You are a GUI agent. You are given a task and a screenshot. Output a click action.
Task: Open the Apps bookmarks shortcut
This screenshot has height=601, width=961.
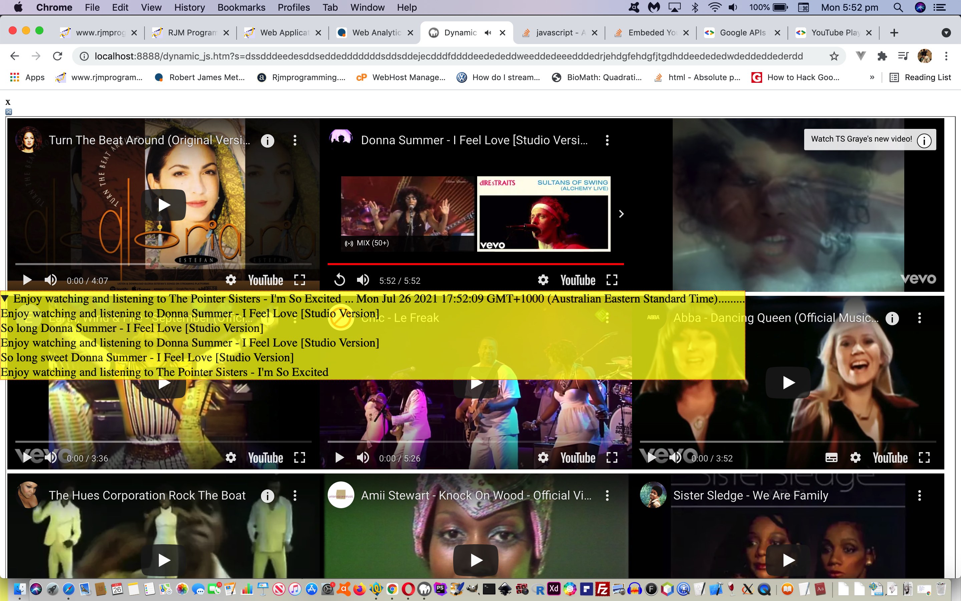27,77
